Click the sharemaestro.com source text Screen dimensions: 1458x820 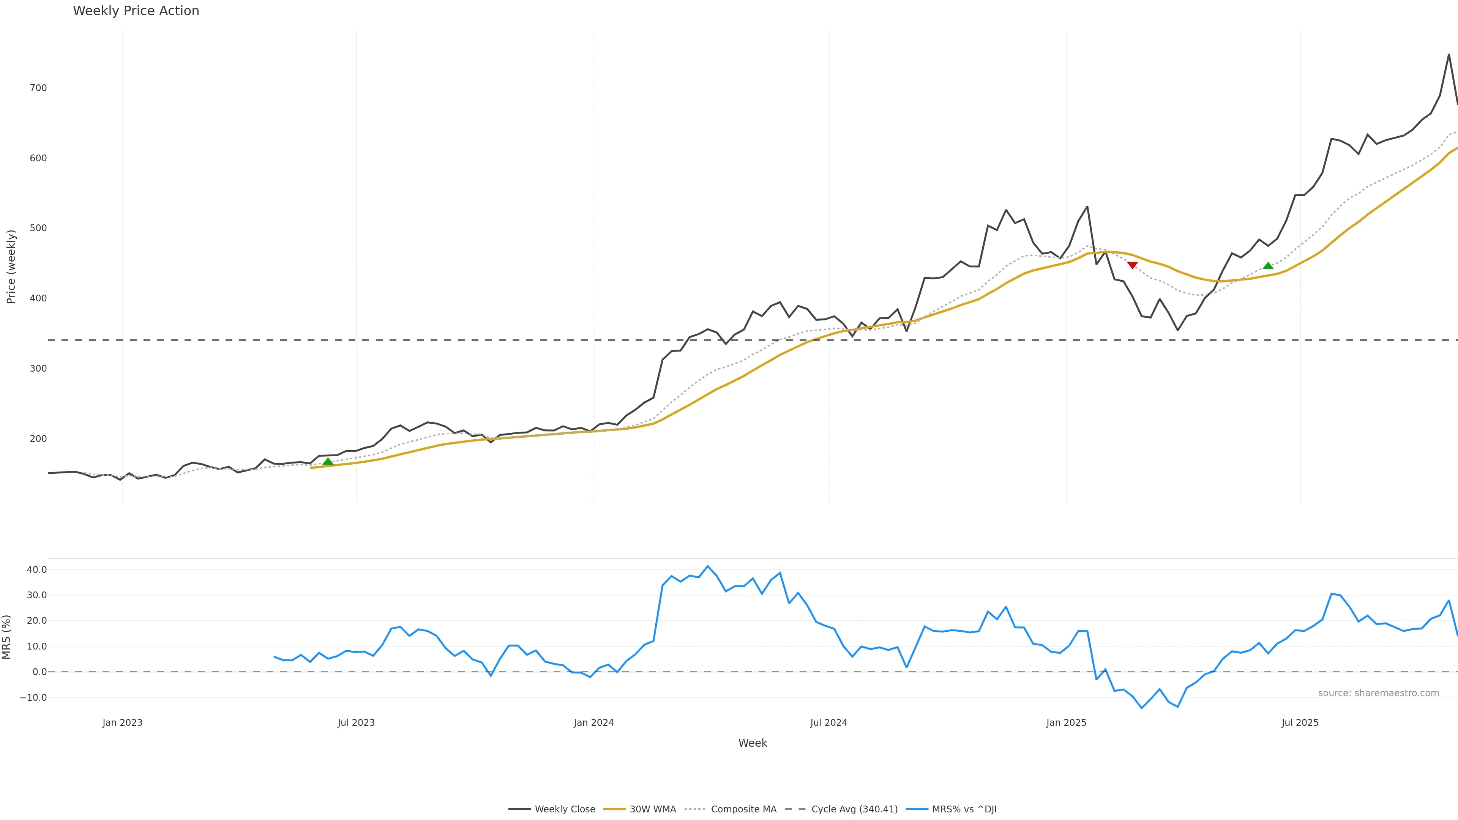point(1378,693)
